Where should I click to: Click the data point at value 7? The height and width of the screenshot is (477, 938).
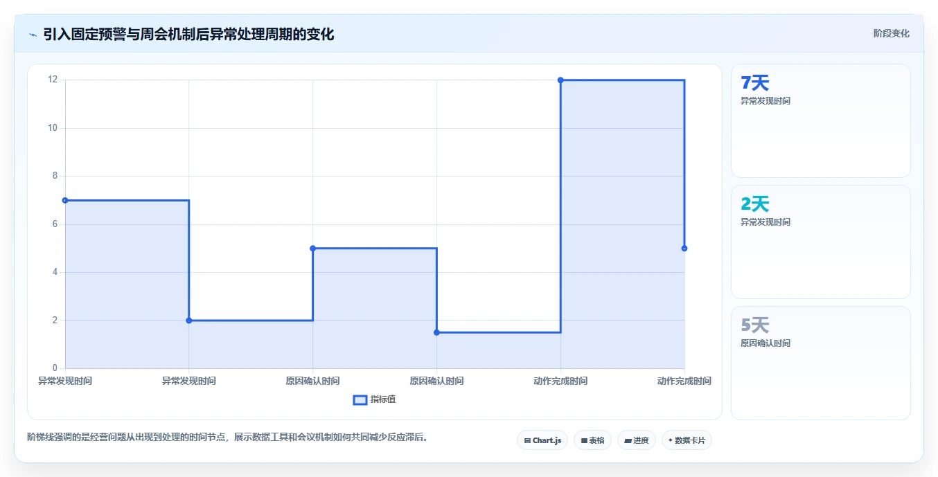[x=65, y=201]
